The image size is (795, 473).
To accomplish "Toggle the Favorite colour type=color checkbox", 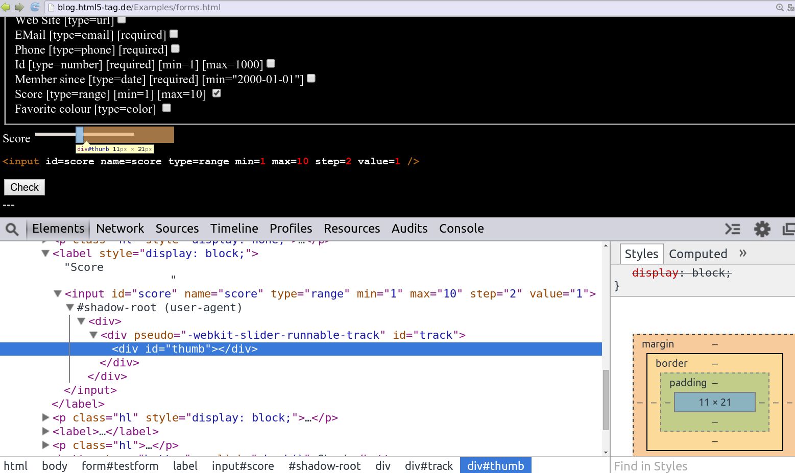I will tap(167, 108).
